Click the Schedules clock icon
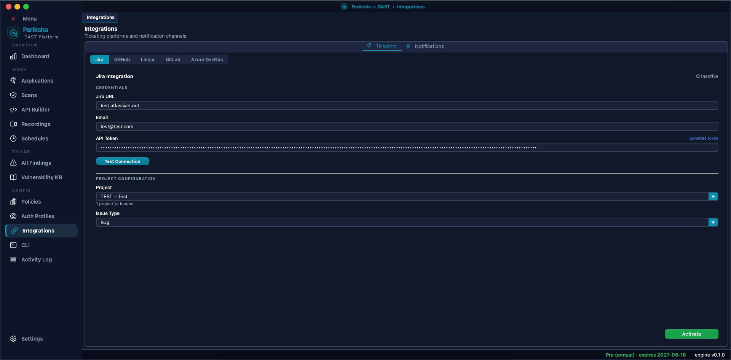 coord(13,139)
